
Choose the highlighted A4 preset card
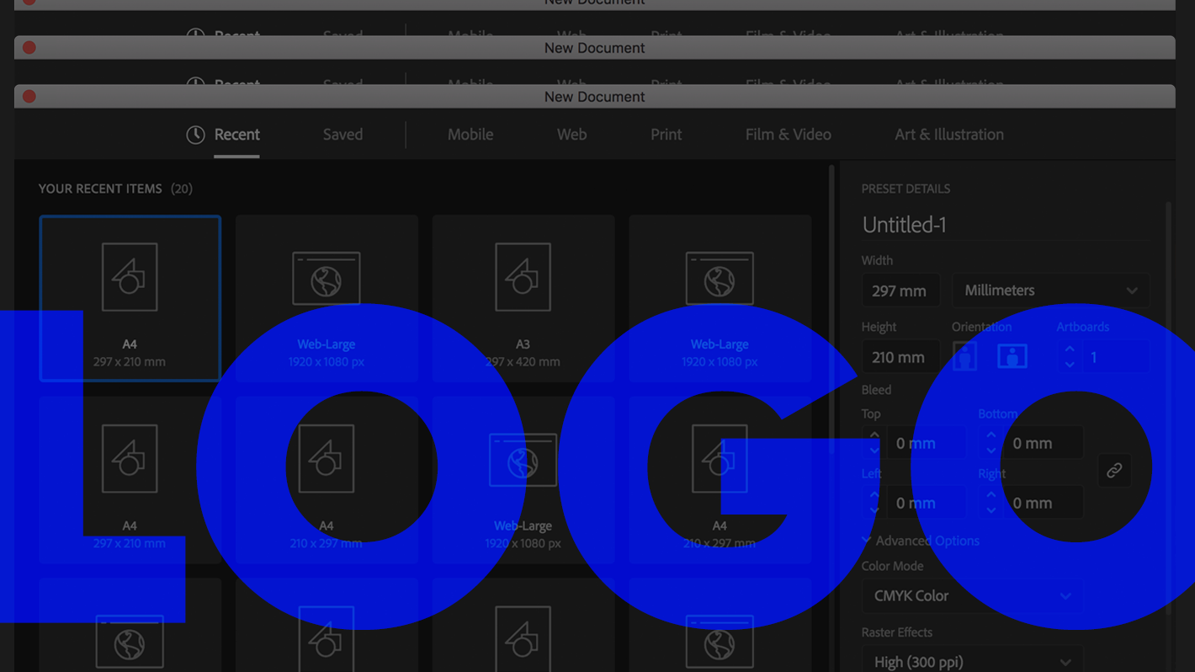130,298
